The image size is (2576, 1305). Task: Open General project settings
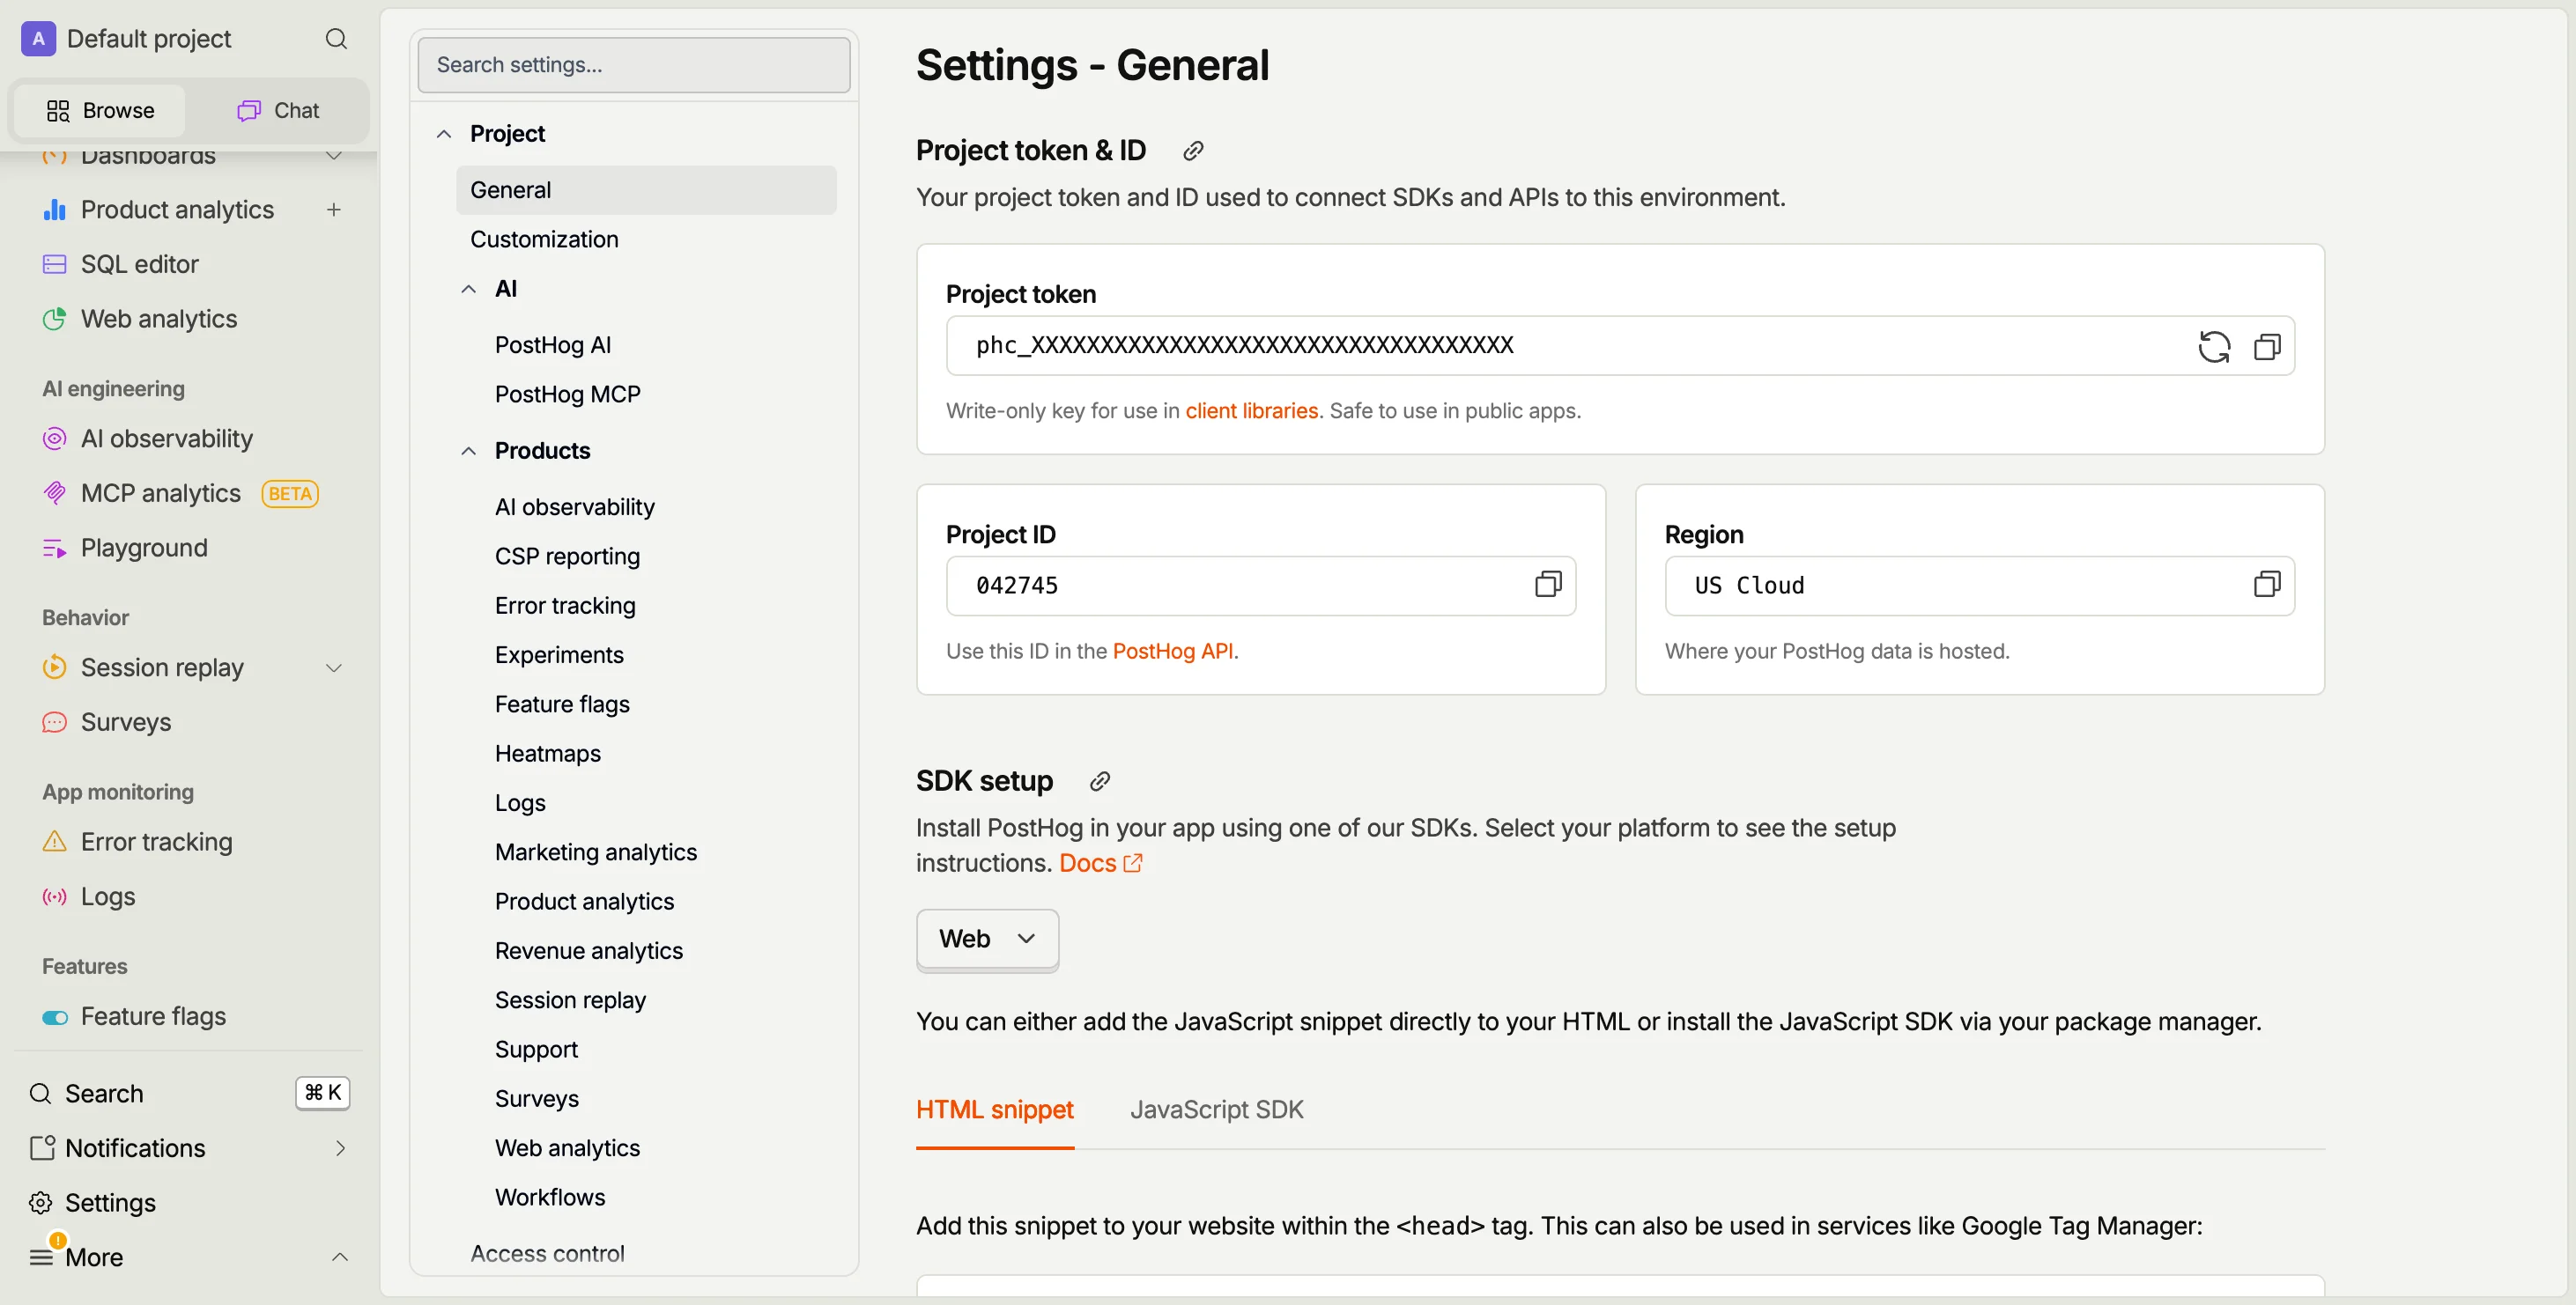pyautogui.click(x=646, y=190)
